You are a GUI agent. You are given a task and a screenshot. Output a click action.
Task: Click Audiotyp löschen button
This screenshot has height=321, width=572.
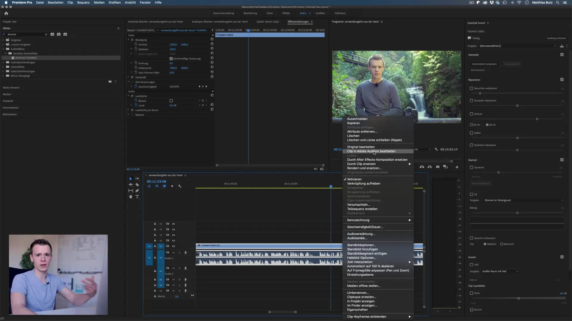556,38
